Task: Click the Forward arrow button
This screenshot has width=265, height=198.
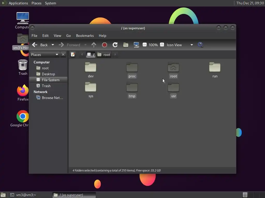Action: point(61,45)
